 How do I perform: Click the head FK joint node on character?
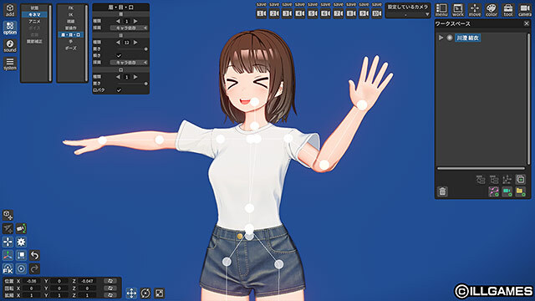coord(255,102)
